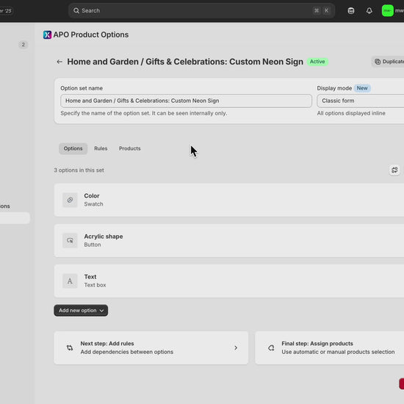
Task: Click the Option set name input field
Action: [x=186, y=101]
